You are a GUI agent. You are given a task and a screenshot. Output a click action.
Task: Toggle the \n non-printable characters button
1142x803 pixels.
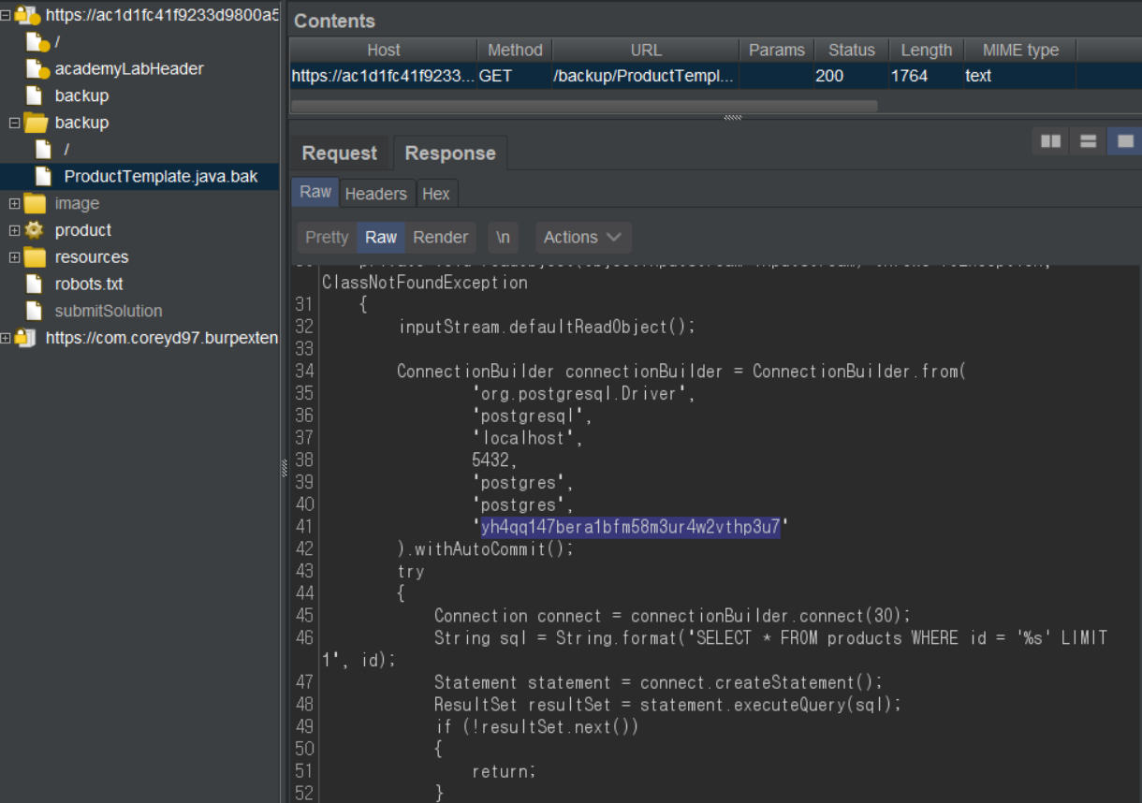tap(503, 238)
